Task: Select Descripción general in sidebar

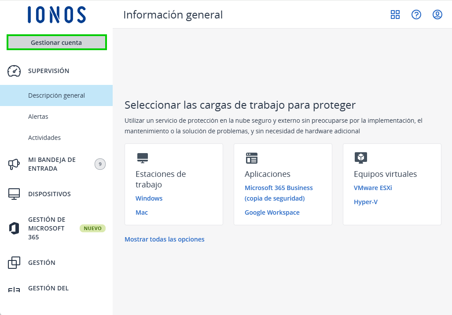Action: 56,95
